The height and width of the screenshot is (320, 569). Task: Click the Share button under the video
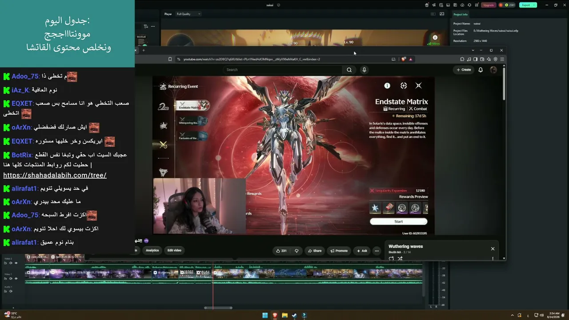pos(314,251)
